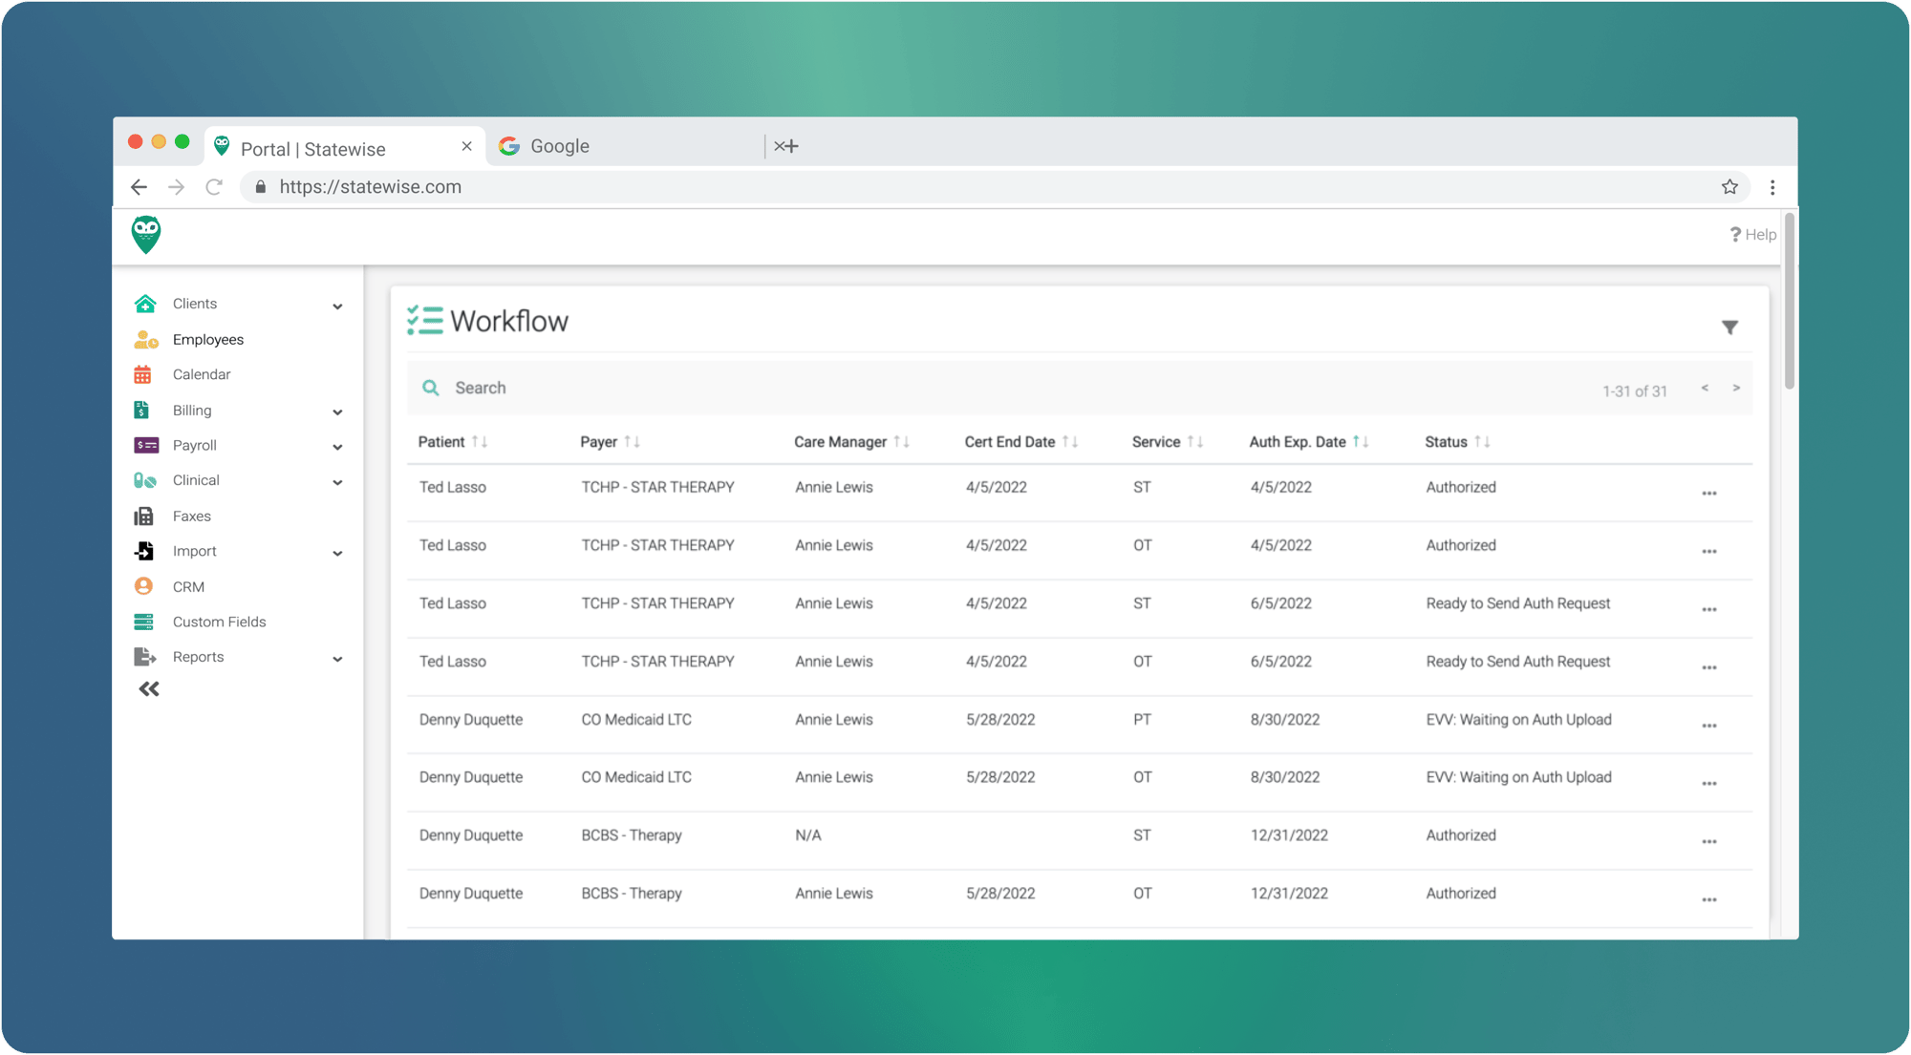Select the Calendar icon in the sidebar
Image resolution: width=1911 pixels, height=1055 pixels.
coord(144,373)
